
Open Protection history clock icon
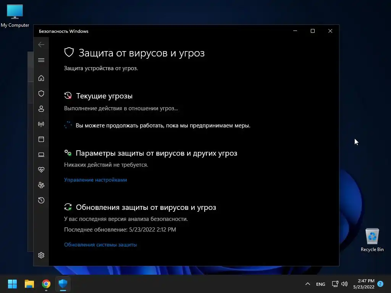[x=41, y=200]
